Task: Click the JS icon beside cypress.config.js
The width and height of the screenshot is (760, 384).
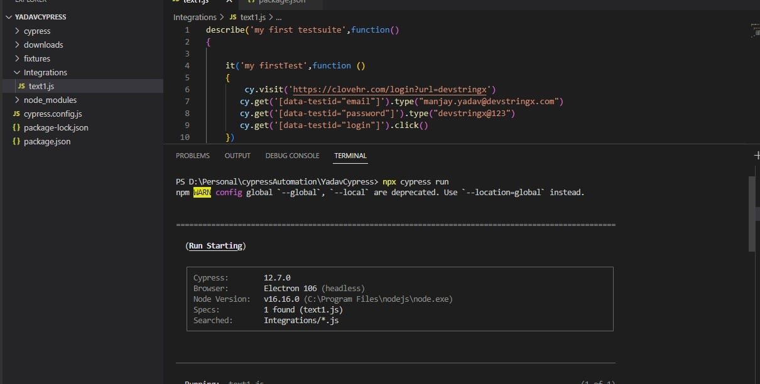Action: coord(16,114)
